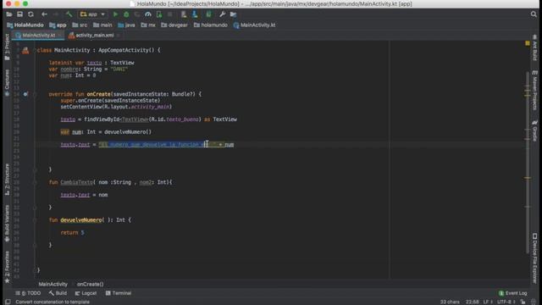This screenshot has width=542, height=305.
Task: Toggle the Favorites tool window
Action: (x=7, y=267)
